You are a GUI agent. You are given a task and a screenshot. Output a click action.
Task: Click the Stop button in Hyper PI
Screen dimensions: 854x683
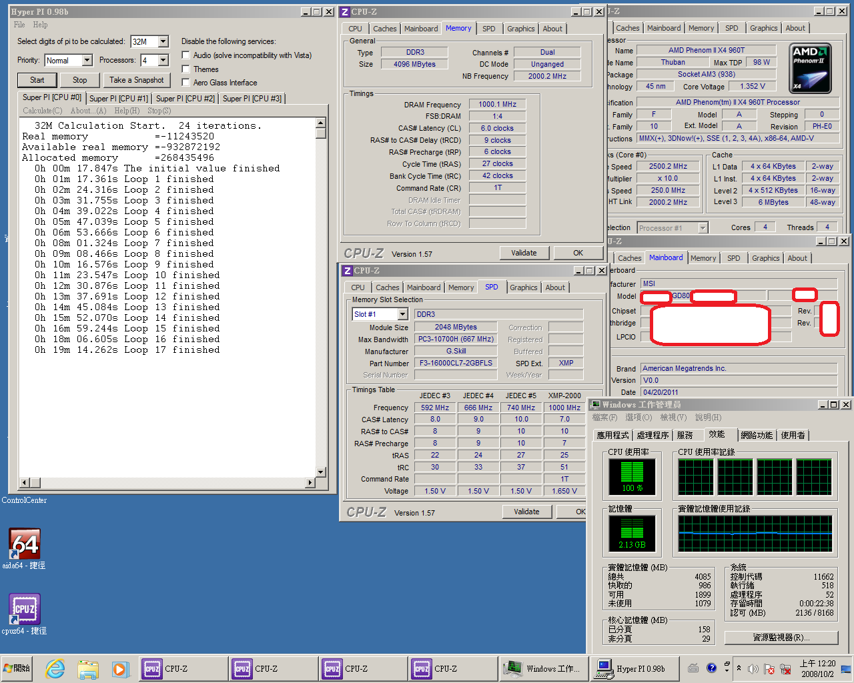click(79, 80)
